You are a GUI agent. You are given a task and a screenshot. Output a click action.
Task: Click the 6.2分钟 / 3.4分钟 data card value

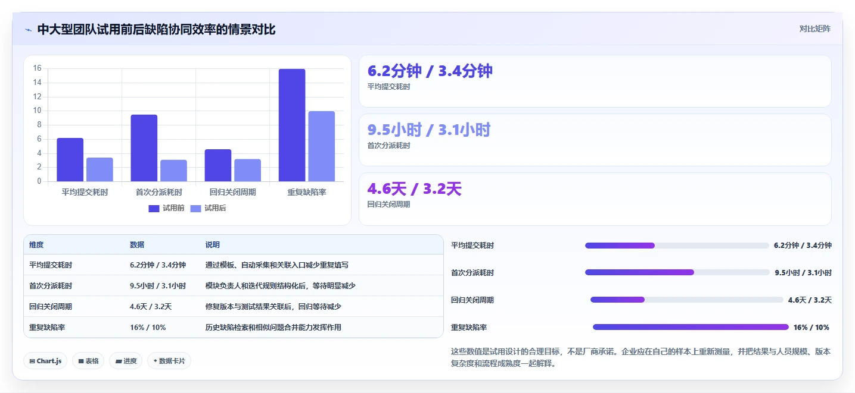pos(430,71)
